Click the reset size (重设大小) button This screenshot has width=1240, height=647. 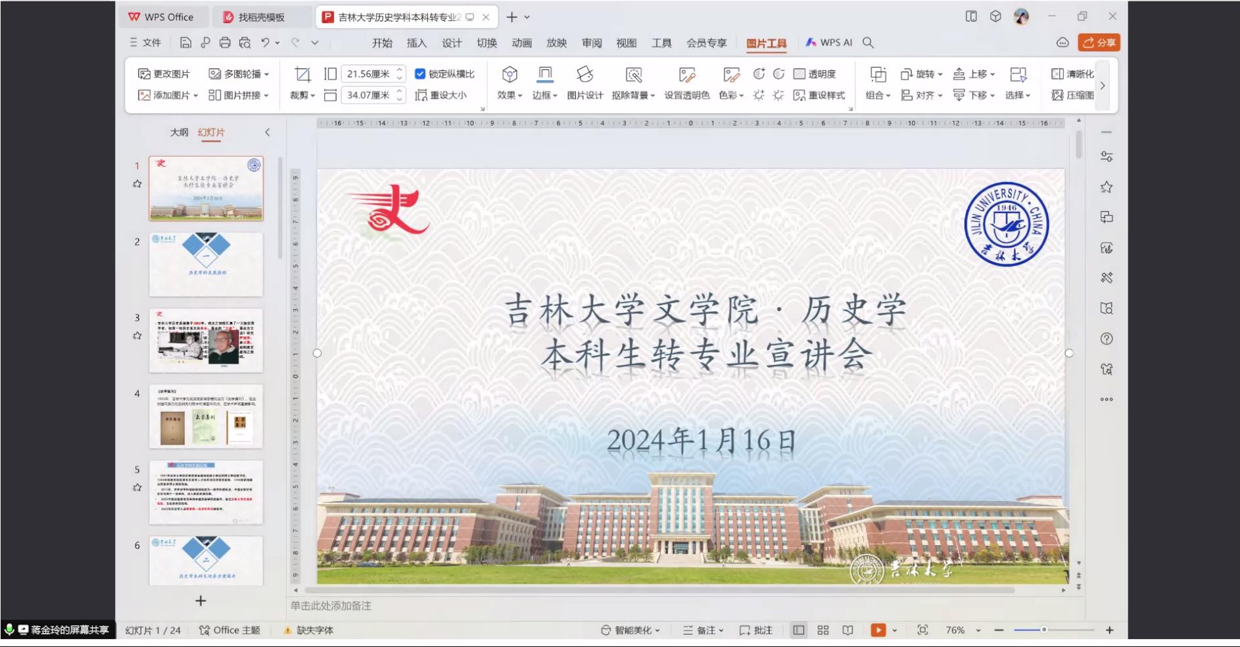pyautogui.click(x=441, y=95)
